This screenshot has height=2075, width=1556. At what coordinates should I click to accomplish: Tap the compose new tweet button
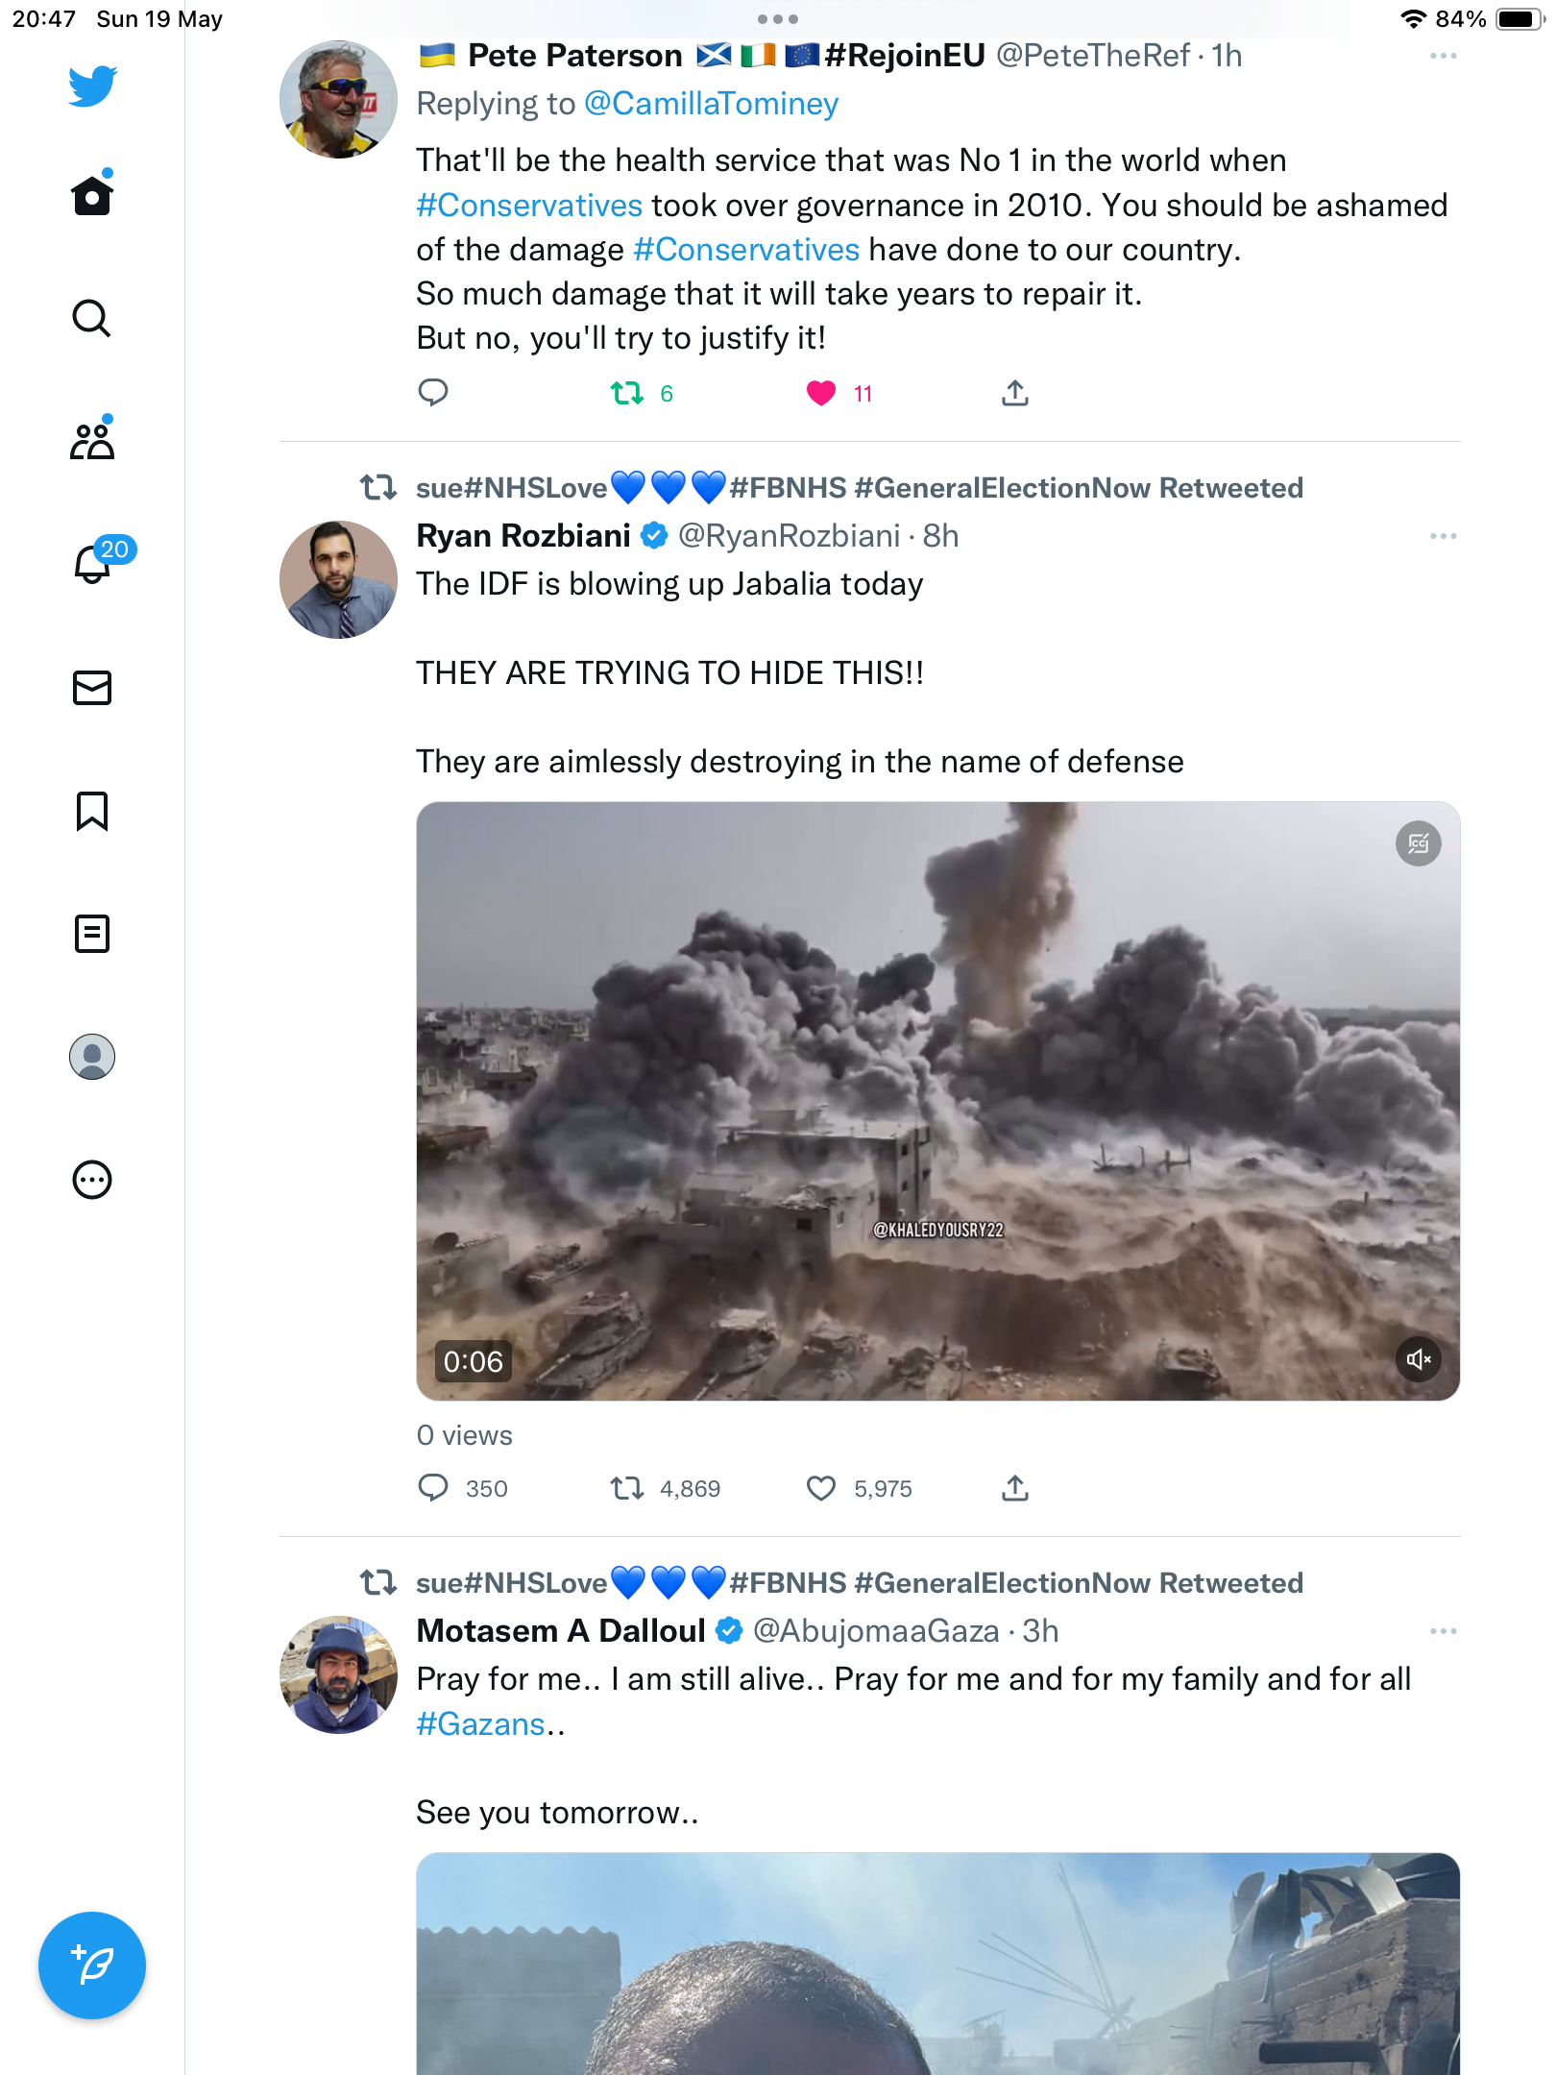tap(92, 1965)
